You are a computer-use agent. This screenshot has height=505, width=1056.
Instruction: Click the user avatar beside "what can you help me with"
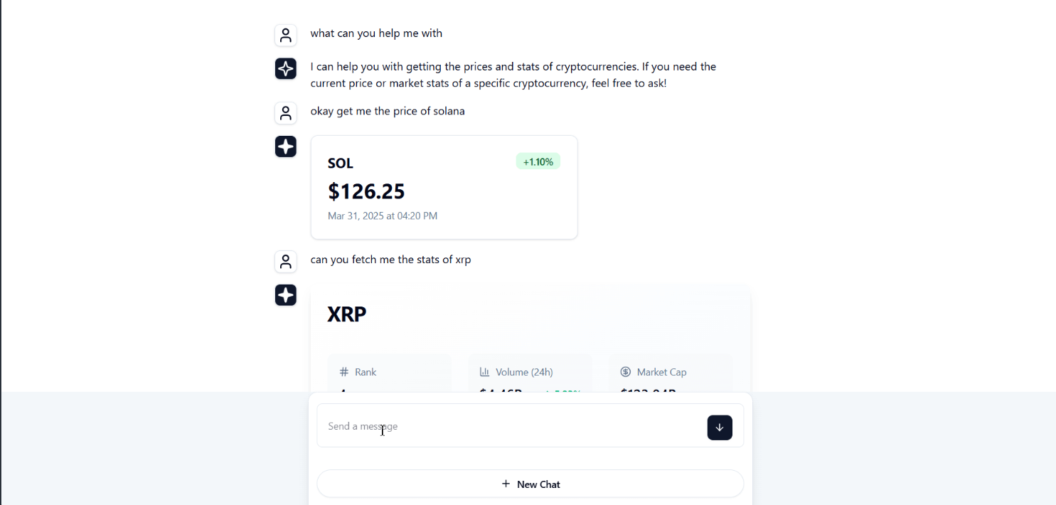pyautogui.click(x=286, y=36)
